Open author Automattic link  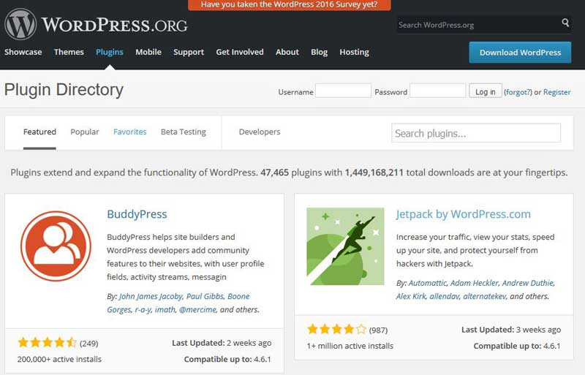click(x=428, y=283)
